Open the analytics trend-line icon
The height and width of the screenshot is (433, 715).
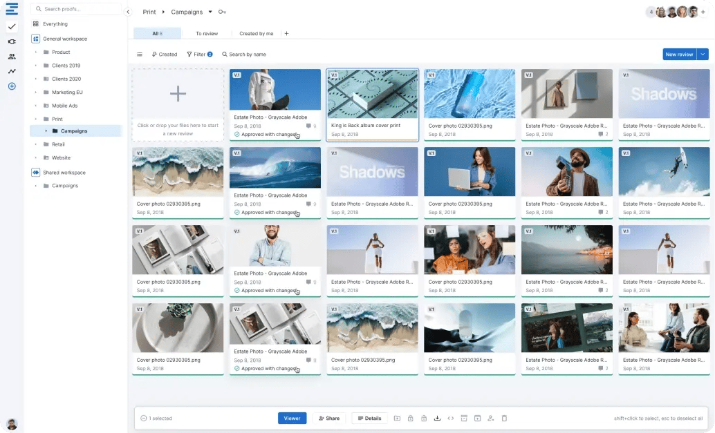point(12,71)
